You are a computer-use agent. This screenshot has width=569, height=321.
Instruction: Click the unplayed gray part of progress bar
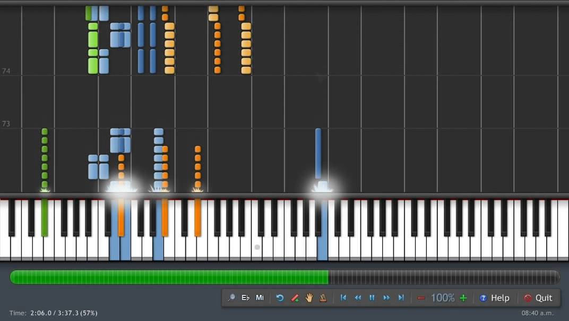(444, 277)
